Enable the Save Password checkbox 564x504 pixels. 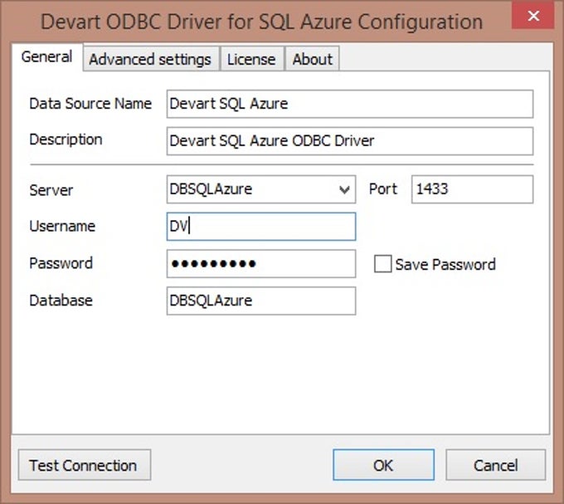point(382,264)
